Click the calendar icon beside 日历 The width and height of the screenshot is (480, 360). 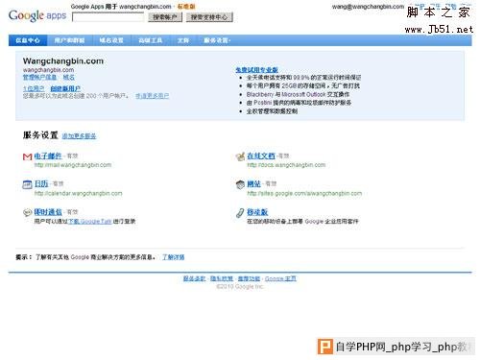click(x=27, y=184)
